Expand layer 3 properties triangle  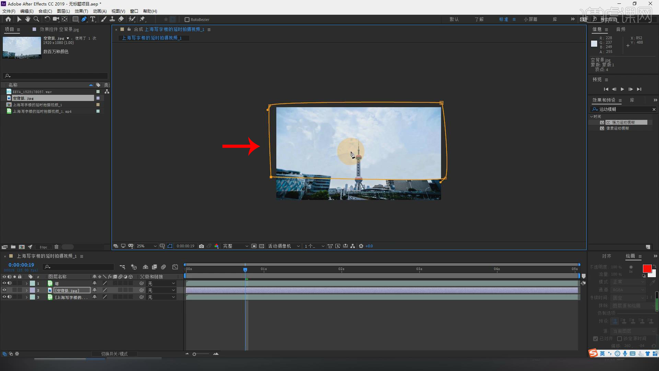26,297
